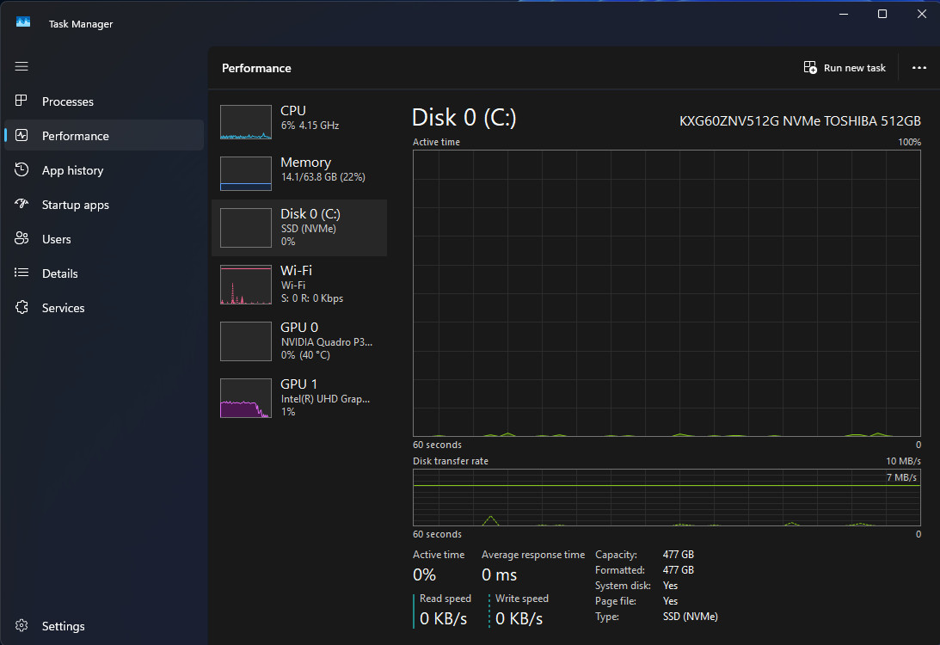Select the GPU 1 mini graph thumbnail
This screenshot has width=940, height=645.
246,398
